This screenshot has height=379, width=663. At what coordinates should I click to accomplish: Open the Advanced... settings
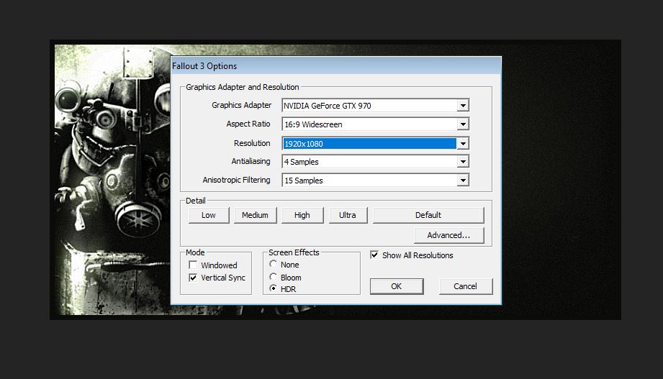point(449,235)
